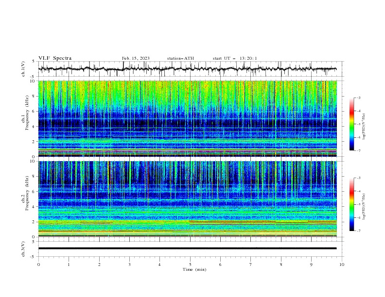Click time axis tick label '1'

pos(69,264)
